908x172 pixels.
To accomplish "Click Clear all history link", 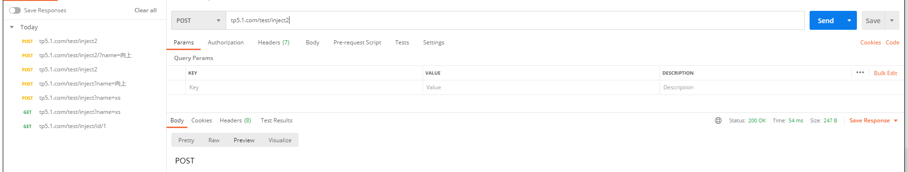I will pyautogui.click(x=145, y=10).
